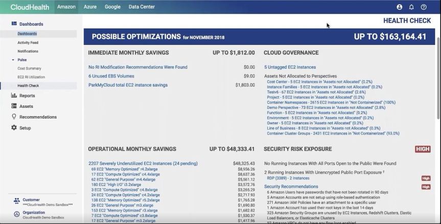Open the 5 Untagged EC2 Instances link

(x=290, y=67)
